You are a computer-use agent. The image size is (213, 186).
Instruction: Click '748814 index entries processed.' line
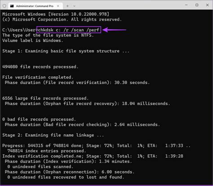point(47,151)
